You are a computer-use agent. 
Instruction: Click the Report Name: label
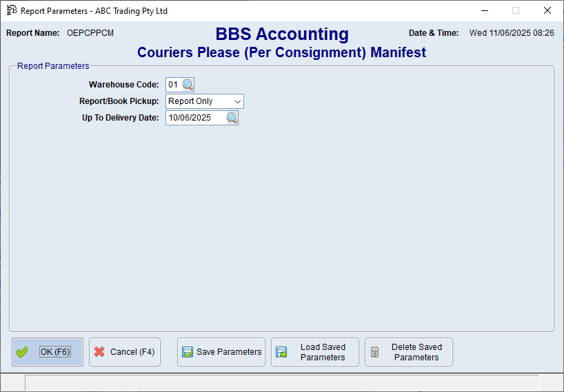[x=32, y=33]
